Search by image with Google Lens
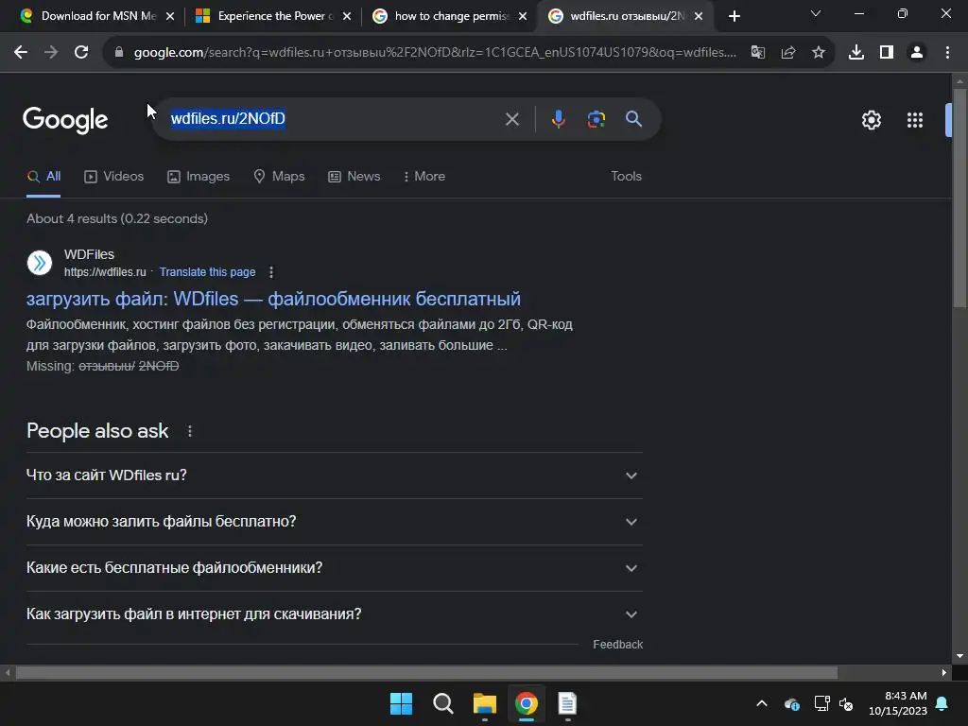The width and height of the screenshot is (968, 726). pyautogui.click(x=596, y=119)
